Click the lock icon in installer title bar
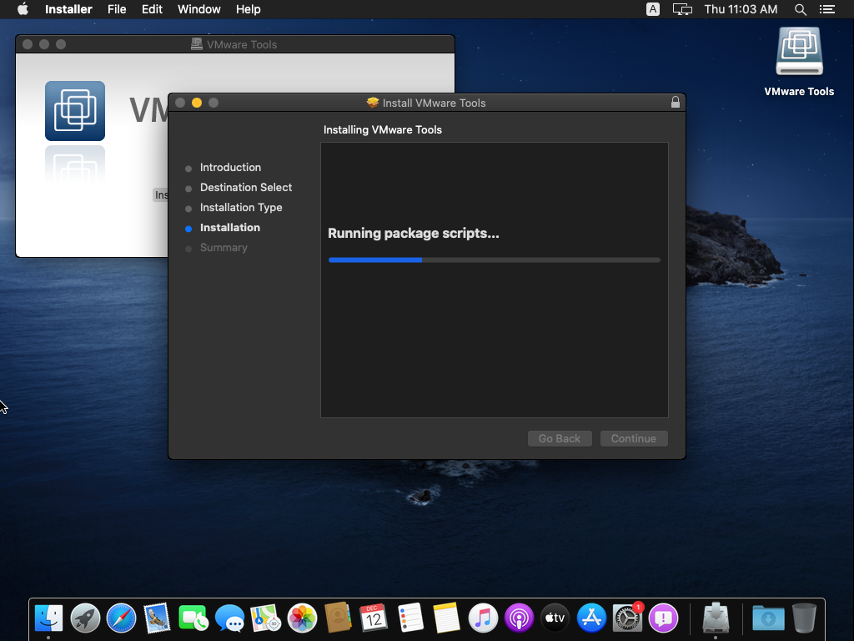This screenshot has width=854, height=641. pyautogui.click(x=676, y=103)
